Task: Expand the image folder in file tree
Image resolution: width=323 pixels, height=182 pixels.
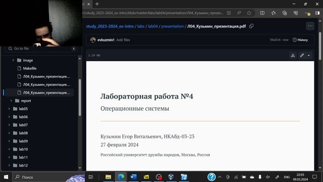Action: (13, 60)
